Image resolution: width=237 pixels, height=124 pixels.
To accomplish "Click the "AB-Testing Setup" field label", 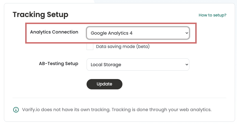I will 59,64.
